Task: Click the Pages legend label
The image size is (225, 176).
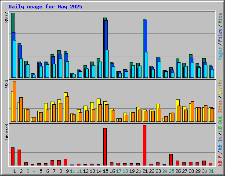Action: pos(220,54)
